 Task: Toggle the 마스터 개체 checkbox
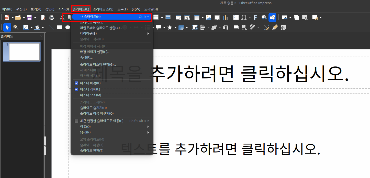coord(76,89)
